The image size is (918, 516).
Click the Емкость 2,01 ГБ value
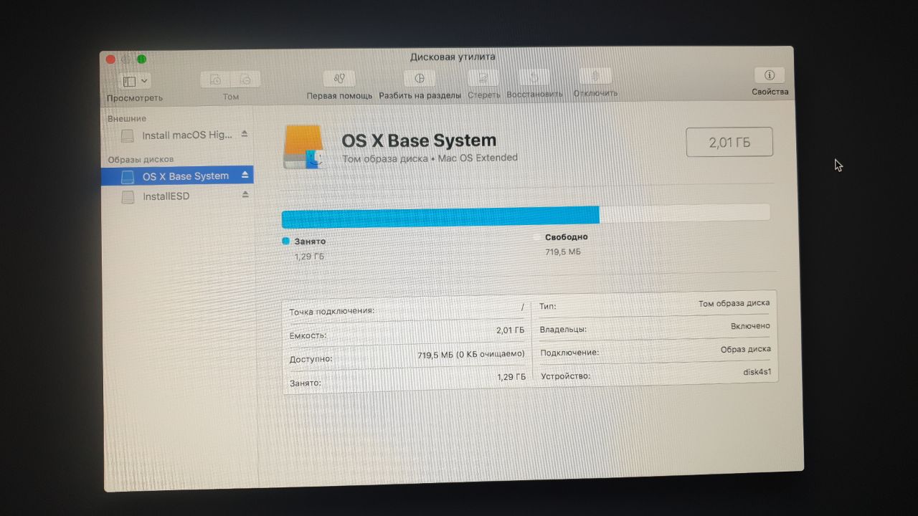click(510, 330)
